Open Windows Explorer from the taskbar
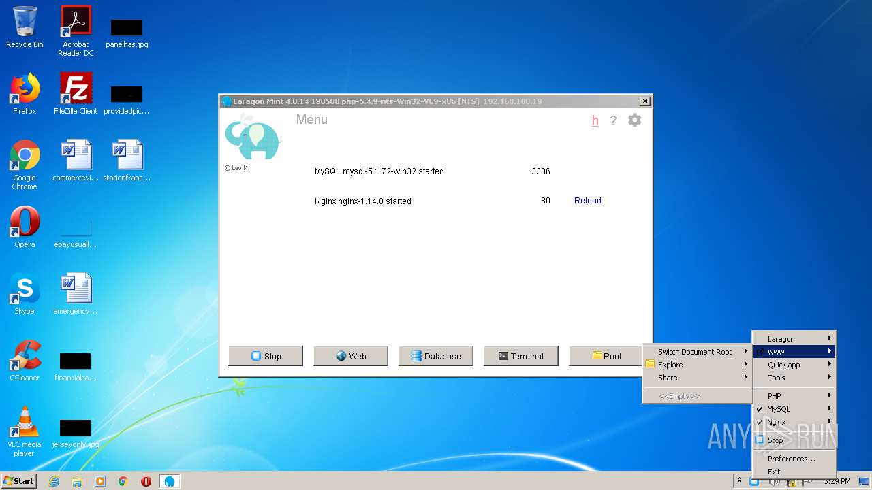The height and width of the screenshot is (490, 872). 77,481
